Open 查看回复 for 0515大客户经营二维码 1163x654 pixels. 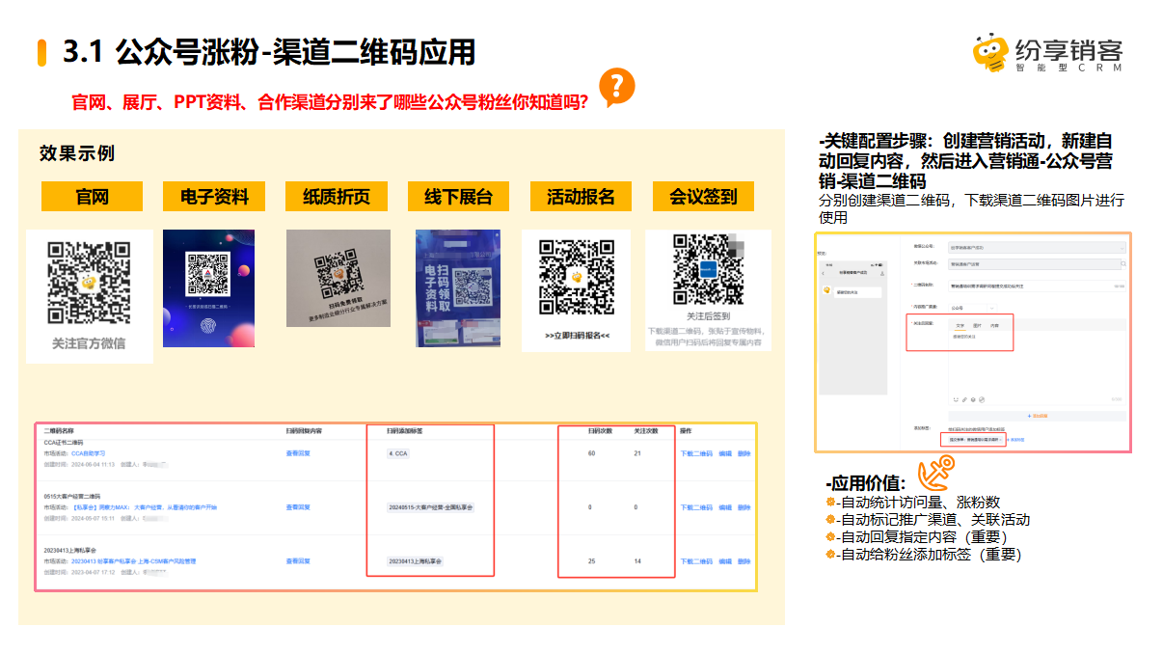pos(298,506)
